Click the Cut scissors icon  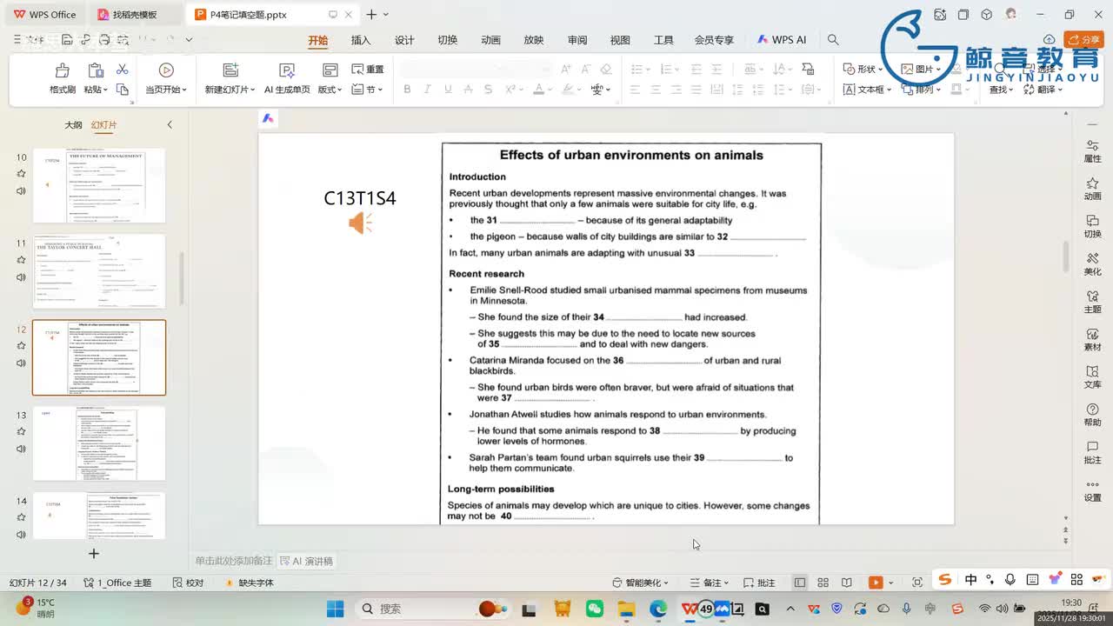pos(122,70)
